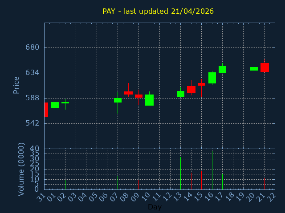This screenshot has height=213, width=285.
Task: Click the red candlestick on day 14
Action: (191, 90)
